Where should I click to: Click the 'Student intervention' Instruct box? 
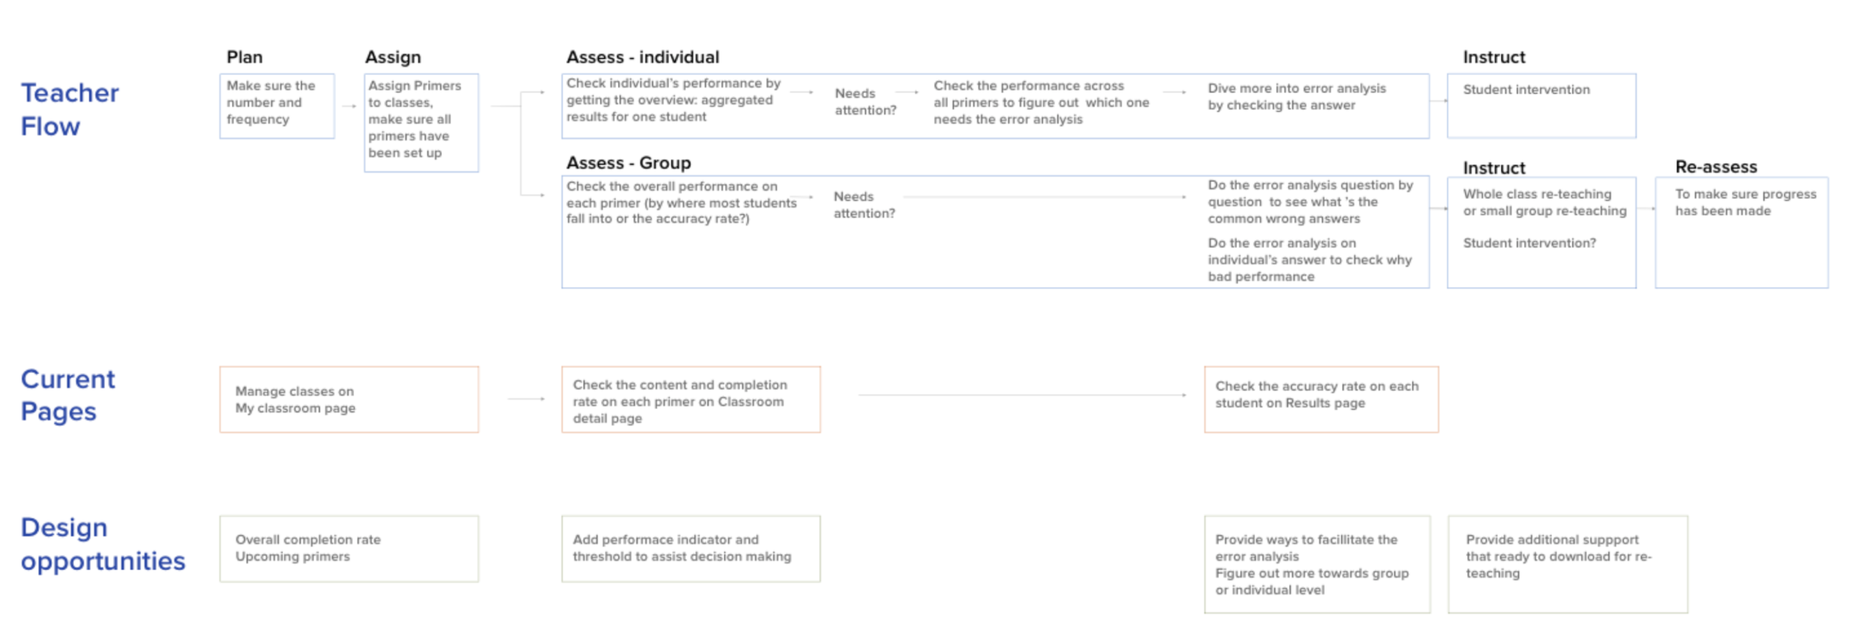[1541, 105]
